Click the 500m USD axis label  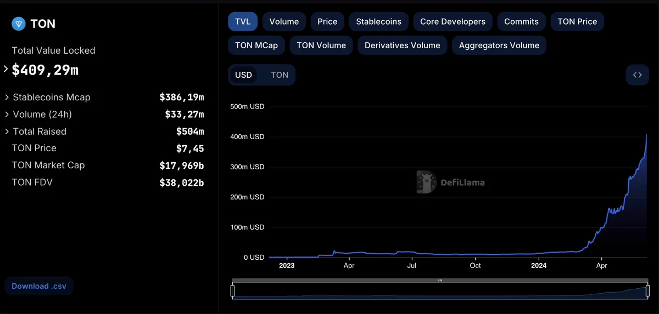tap(247, 107)
